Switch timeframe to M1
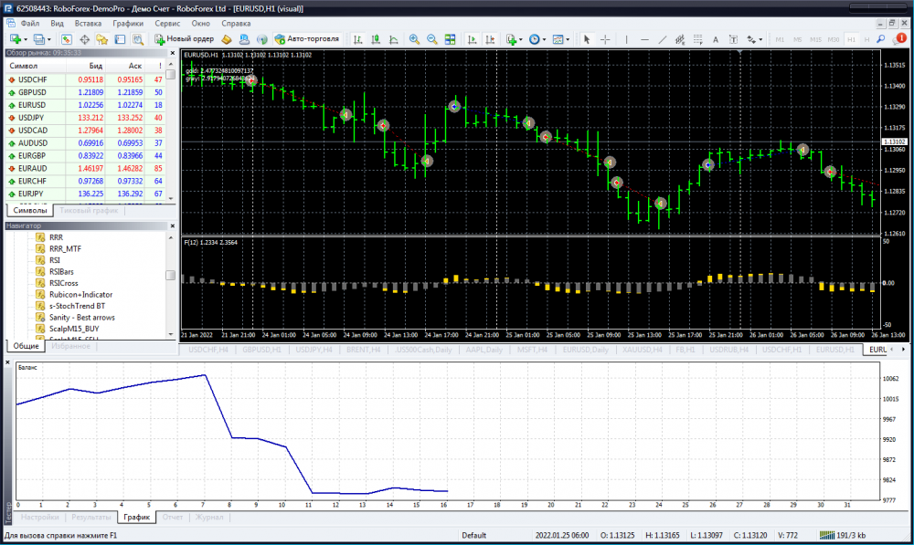Viewport: 914px width, 545px height. (780, 39)
